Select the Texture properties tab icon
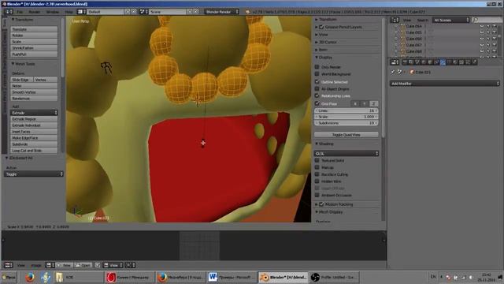Image resolution: width=504 pixels, height=284 pixels. click(x=462, y=62)
